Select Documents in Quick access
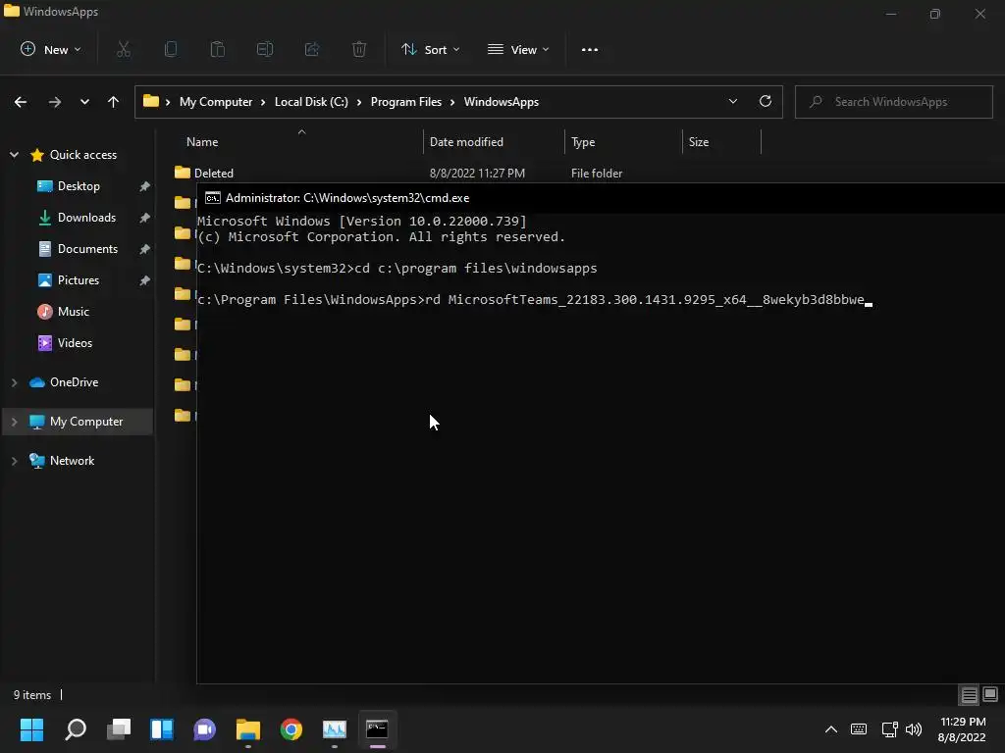 click(x=87, y=248)
